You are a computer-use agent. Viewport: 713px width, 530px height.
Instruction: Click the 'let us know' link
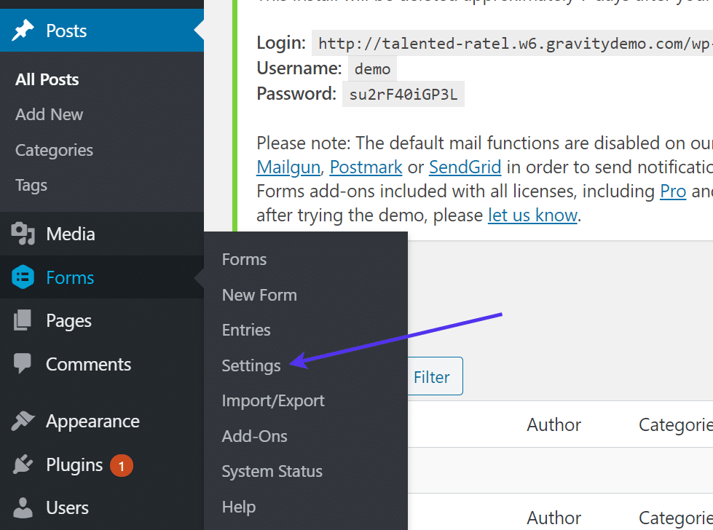click(532, 215)
